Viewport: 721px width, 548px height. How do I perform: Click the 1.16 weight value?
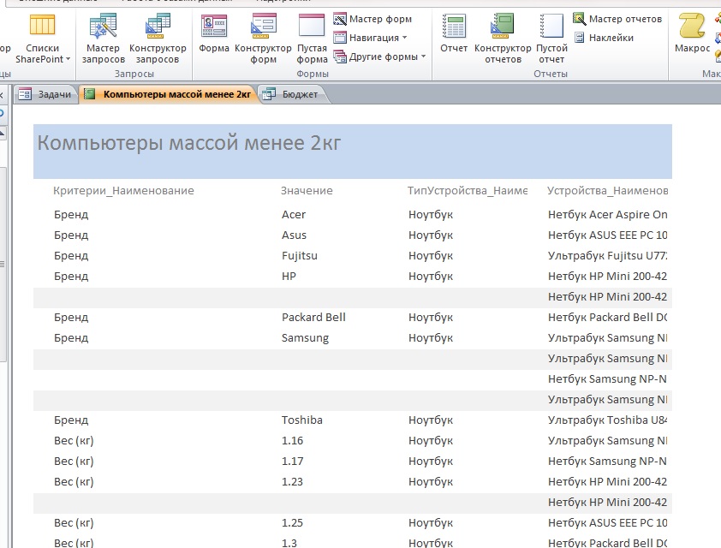293,440
